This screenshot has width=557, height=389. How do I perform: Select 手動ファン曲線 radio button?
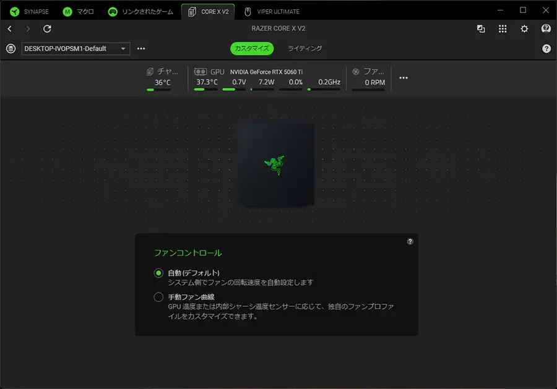click(158, 297)
